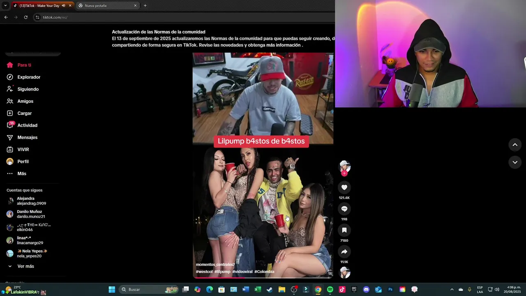Viewport: 526px width, 296px height.
Task: Open the momentos_centrales7 username link
Action: [215, 264]
